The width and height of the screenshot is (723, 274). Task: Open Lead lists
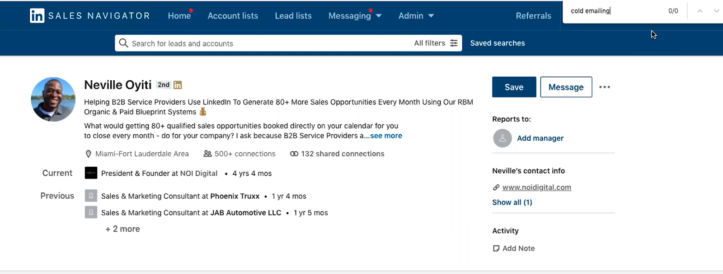coord(293,16)
